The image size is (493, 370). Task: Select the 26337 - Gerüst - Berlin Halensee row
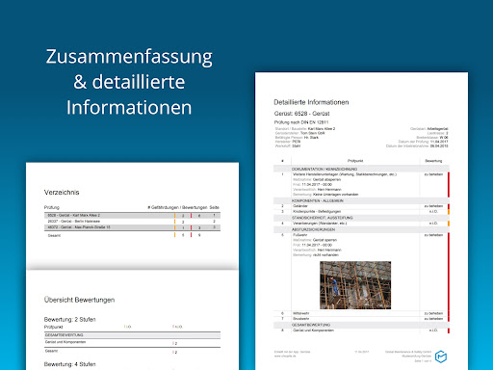[132, 222]
